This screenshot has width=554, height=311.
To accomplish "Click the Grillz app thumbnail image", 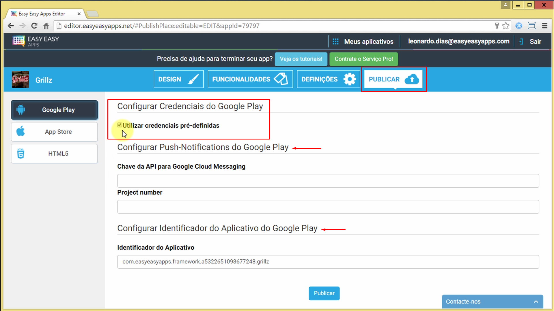I will [x=20, y=79].
